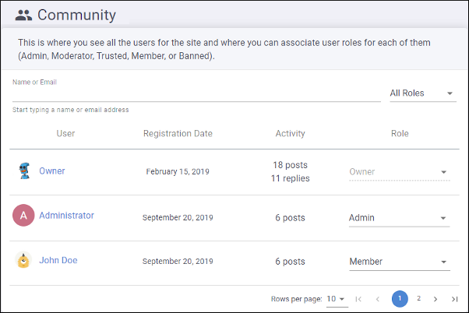
Task: Expand Administrator's Admin role dropdown
Action: (x=399, y=218)
